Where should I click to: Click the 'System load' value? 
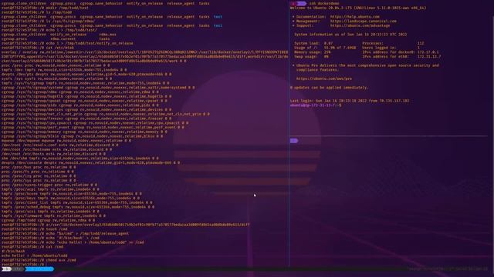tap(328, 43)
